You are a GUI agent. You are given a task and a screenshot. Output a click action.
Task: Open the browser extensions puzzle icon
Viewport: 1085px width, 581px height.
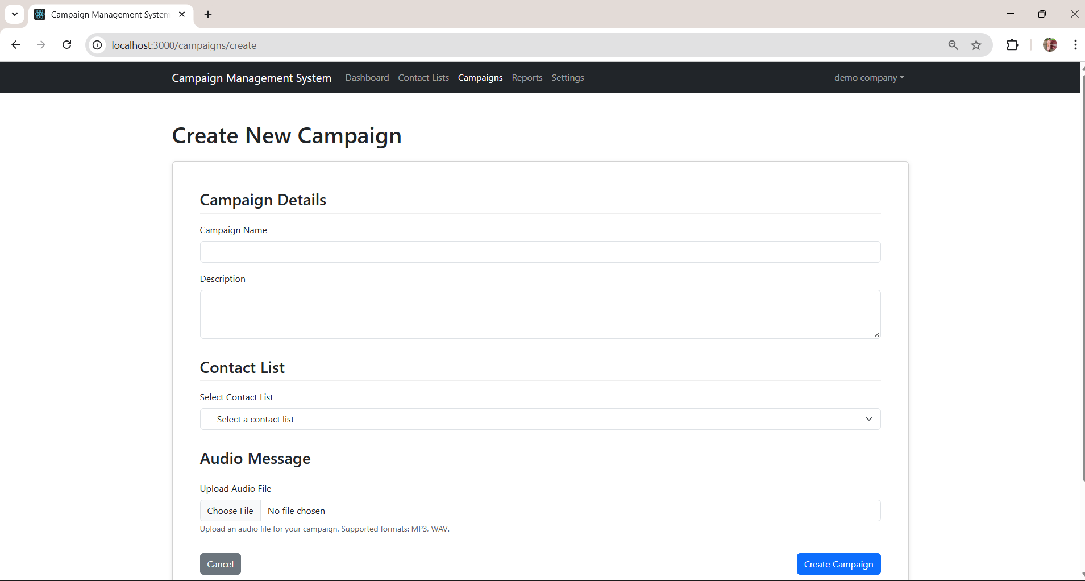point(1012,45)
